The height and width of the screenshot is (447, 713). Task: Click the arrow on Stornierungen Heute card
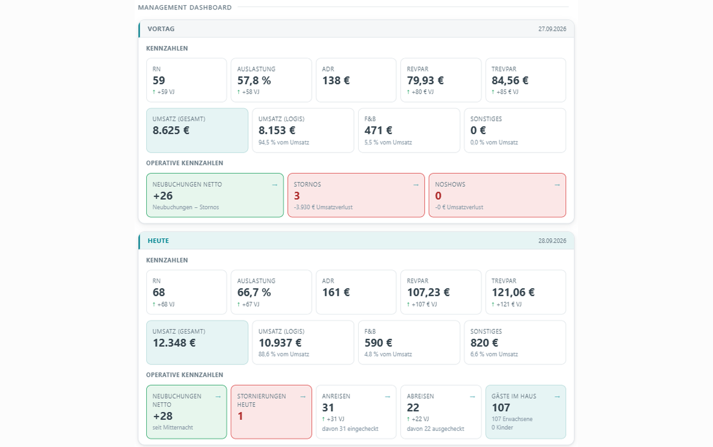click(x=303, y=396)
